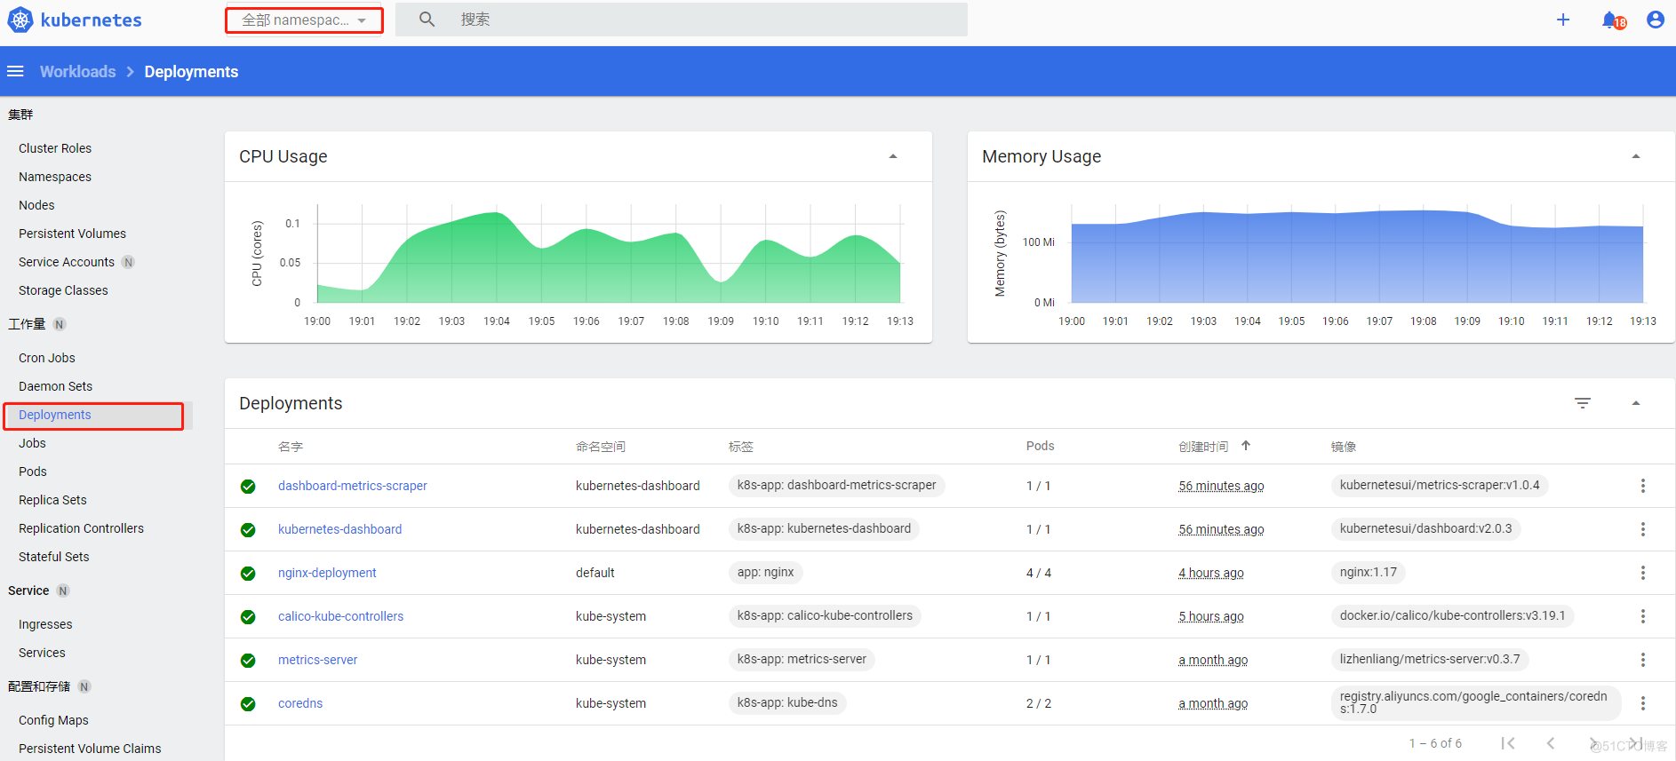Open Ingresses in sidebar
Viewport: 1676px width, 761px height.
pos(45,624)
